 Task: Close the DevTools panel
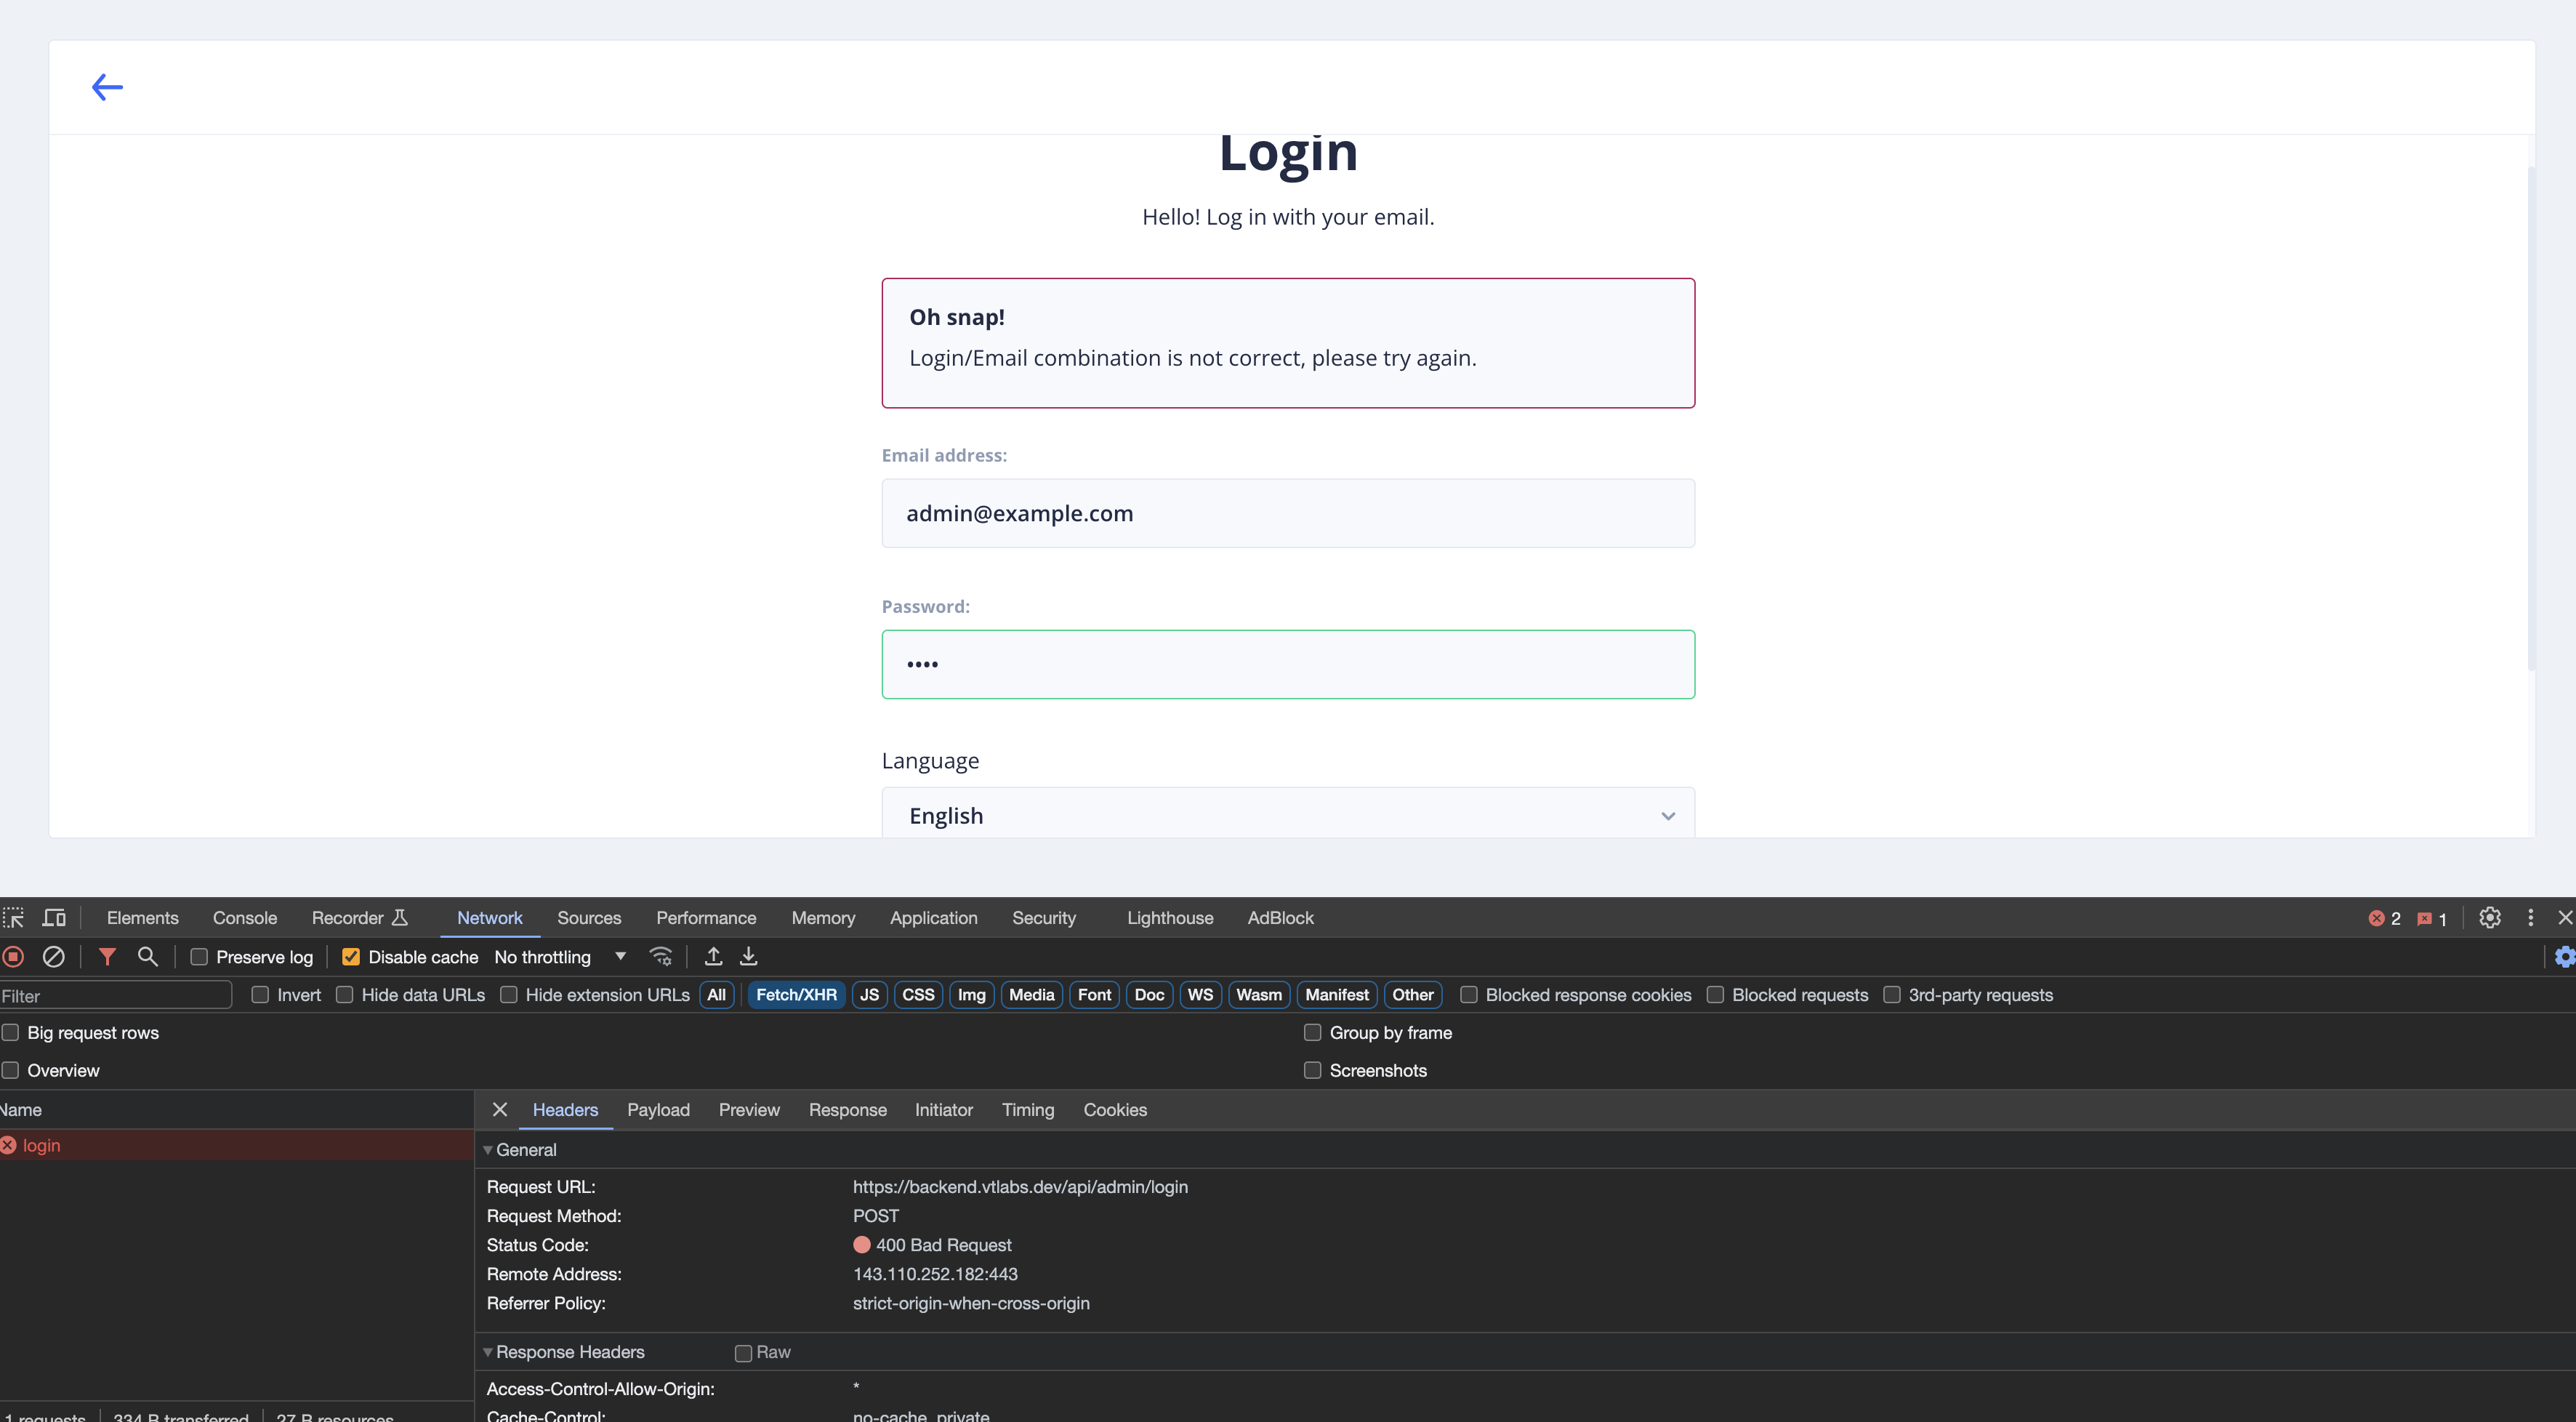[2565, 918]
